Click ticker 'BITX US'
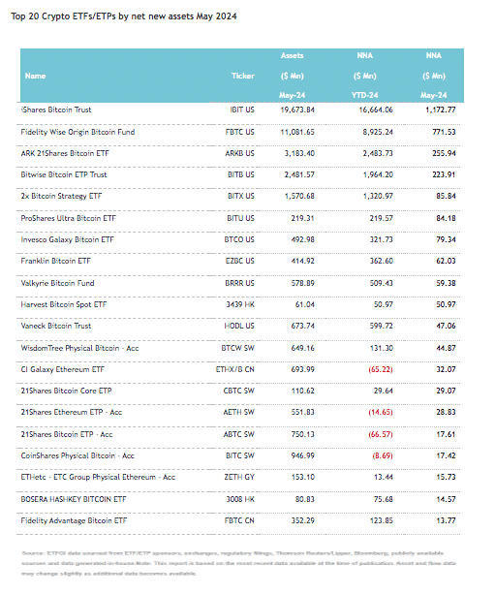This screenshot has height=595, width=495. pyautogui.click(x=241, y=196)
